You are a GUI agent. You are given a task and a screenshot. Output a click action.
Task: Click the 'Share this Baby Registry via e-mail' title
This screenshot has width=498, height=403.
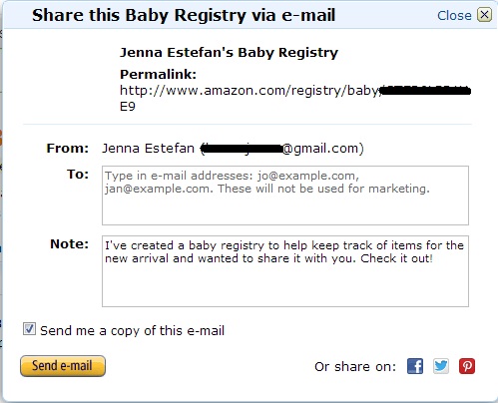(184, 15)
